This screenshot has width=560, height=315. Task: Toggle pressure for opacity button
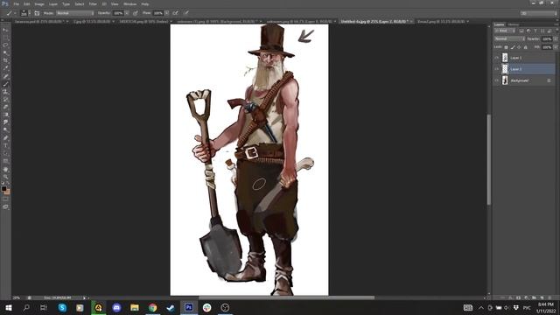pyautogui.click(x=136, y=13)
